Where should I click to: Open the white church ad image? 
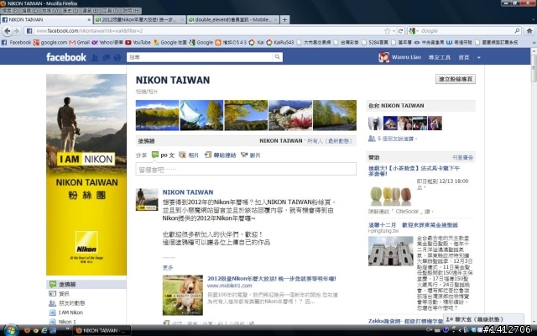point(391,251)
